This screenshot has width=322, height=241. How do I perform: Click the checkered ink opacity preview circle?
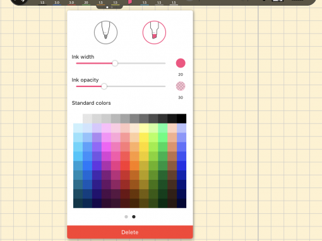point(181,86)
